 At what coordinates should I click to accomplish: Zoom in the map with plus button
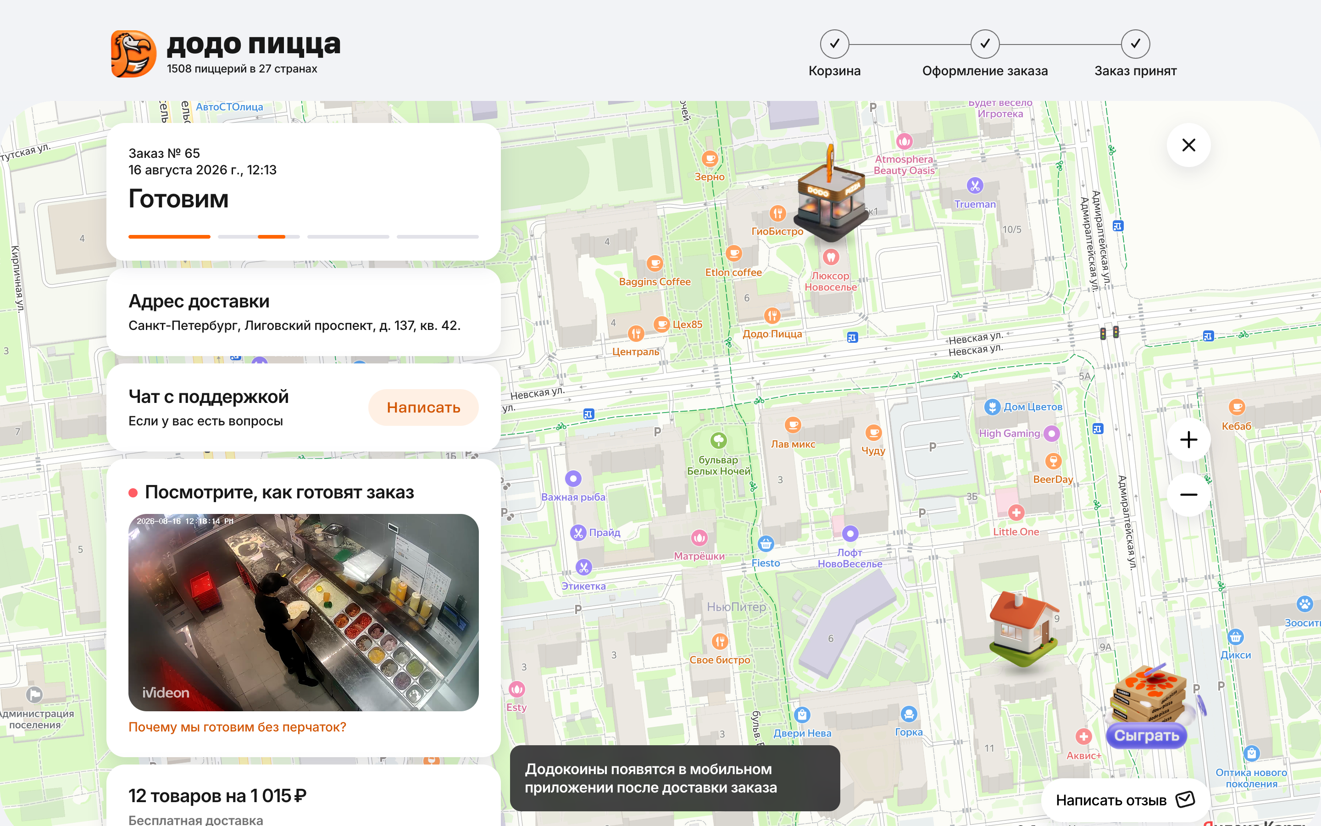click(1188, 440)
